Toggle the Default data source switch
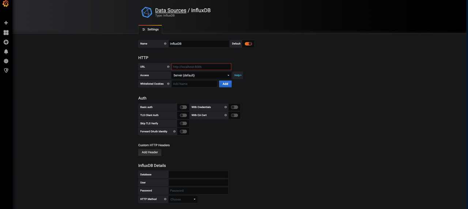The image size is (468, 209). click(248, 44)
